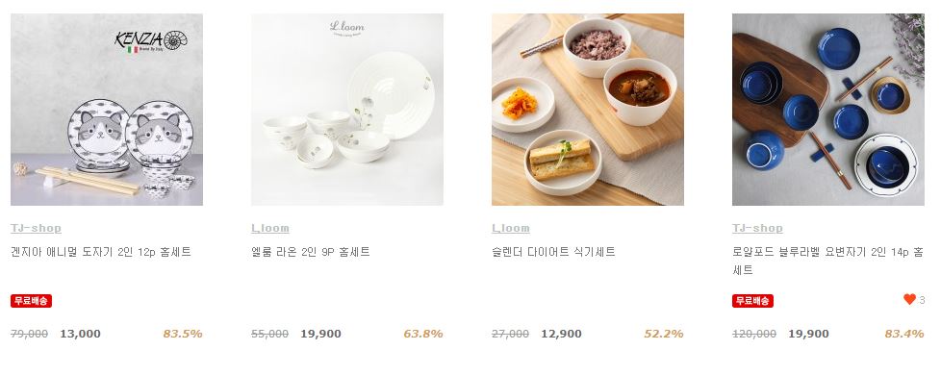Visit the TJ-shop brand link under Royalford
Viewport: 941px width, 375px height.
(x=757, y=228)
